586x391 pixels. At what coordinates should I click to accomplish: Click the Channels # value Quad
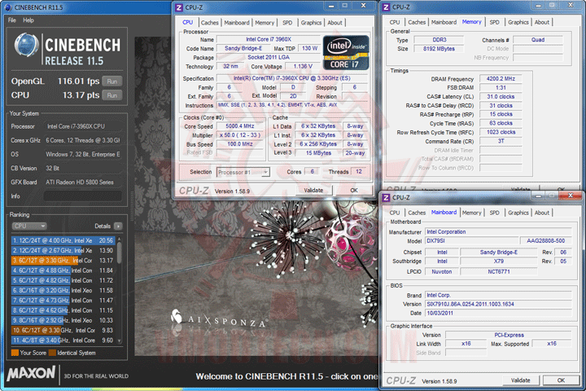(x=538, y=40)
